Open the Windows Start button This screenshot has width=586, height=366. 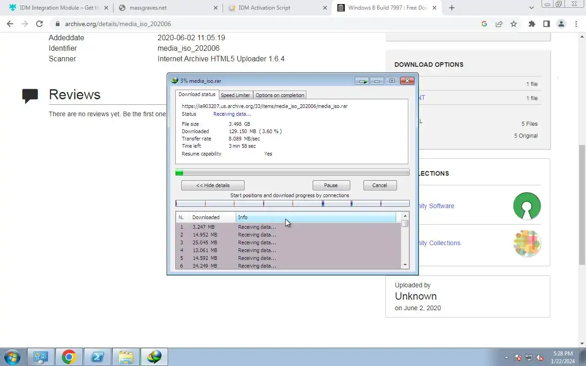click(12, 357)
